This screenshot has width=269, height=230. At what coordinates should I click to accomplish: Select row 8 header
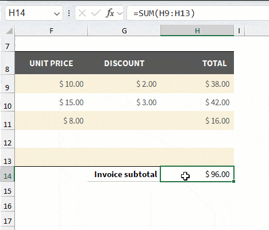tap(7, 63)
